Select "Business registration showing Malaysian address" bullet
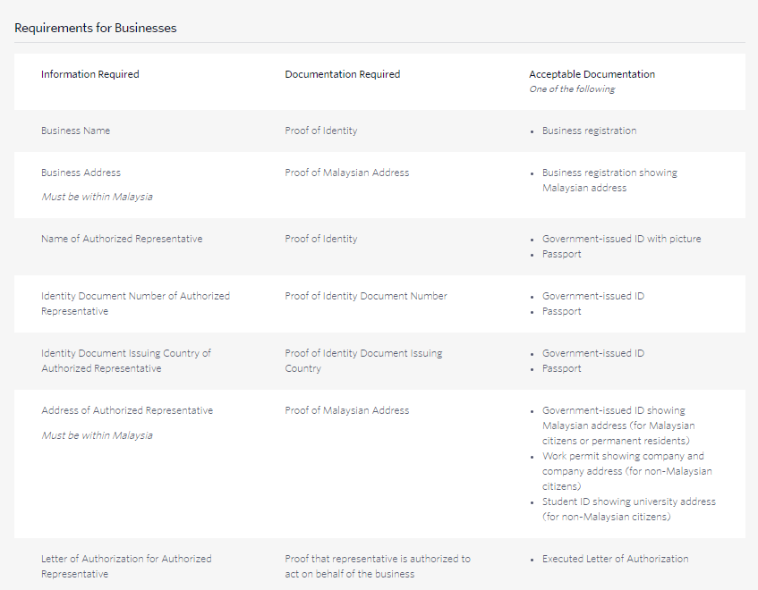This screenshot has width=758, height=590. (609, 181)
